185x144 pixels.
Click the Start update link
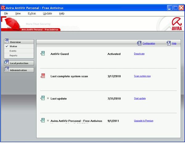pyautogui.click(x=140, y=98)
